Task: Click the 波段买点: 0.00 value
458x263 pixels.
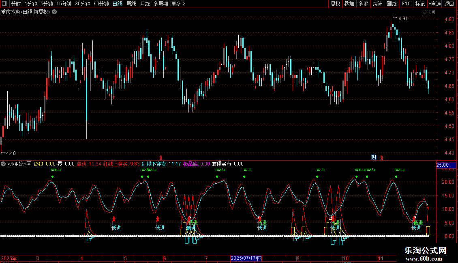Action: pos(227,164)
